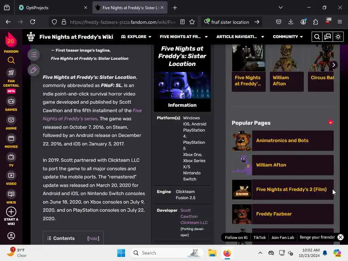Toggle light/dark theme sun icon
The image size is (348, 261).
338,37
